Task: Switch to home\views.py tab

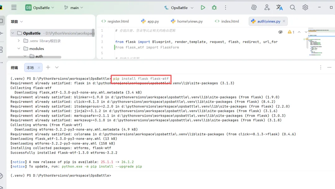Action: pos(187,21)
